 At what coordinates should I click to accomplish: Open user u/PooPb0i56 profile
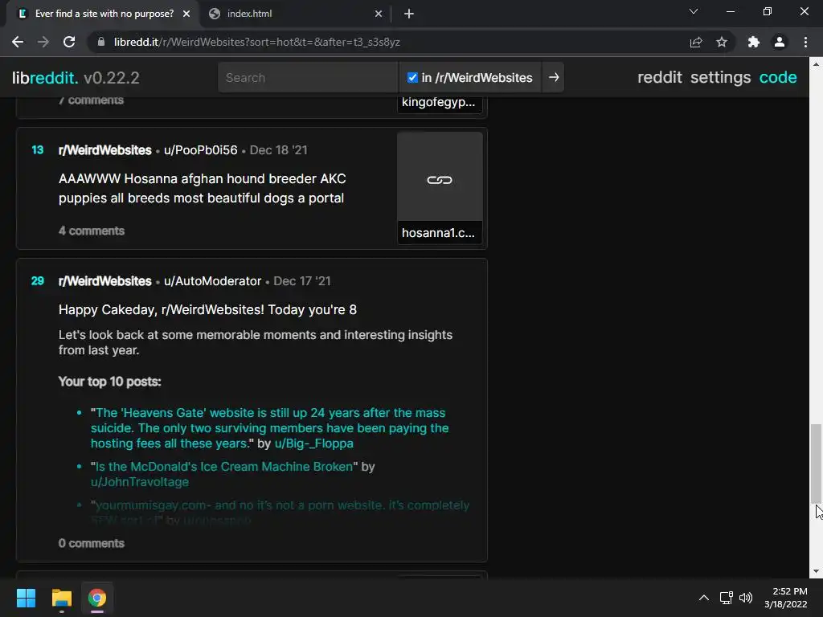click(x=200, y=150)
